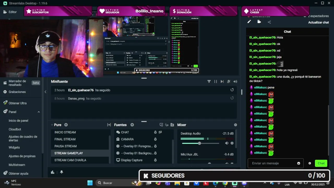Pause the Minifuente alert queue
The image size is (334, 188).
216,81
